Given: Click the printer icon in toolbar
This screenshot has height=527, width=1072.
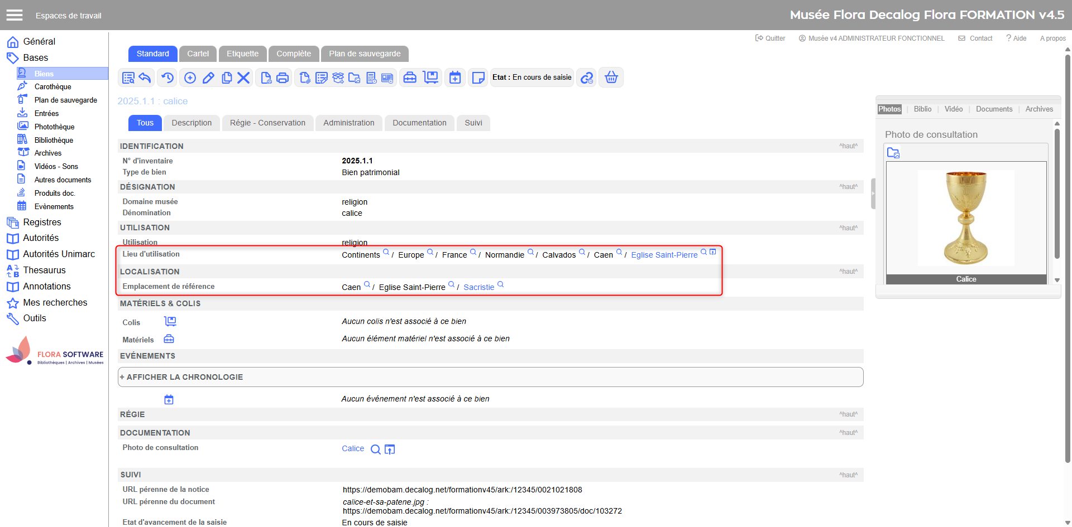Looking at the screenshot, I should pyautogui.click(x=283, y=78).
